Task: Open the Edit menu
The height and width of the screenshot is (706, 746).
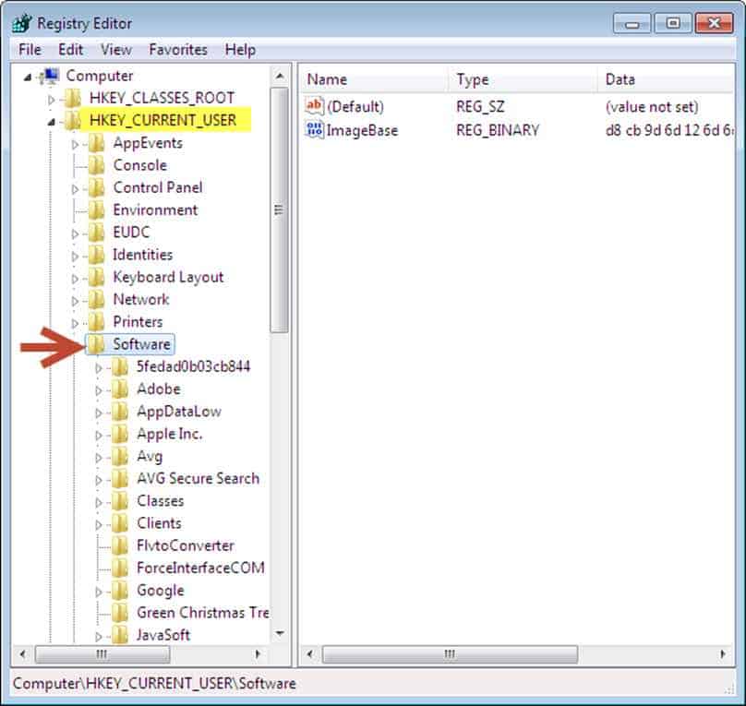Action: pos(70,50)
